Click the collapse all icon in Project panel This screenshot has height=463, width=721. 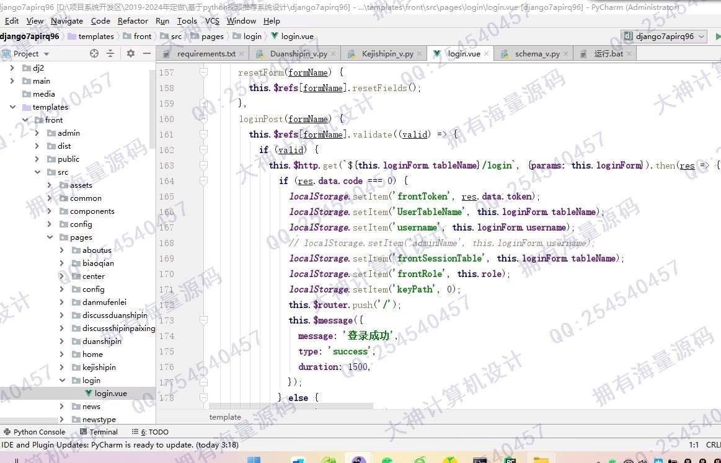point(110,53)
